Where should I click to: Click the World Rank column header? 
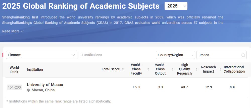click(14, 70)
